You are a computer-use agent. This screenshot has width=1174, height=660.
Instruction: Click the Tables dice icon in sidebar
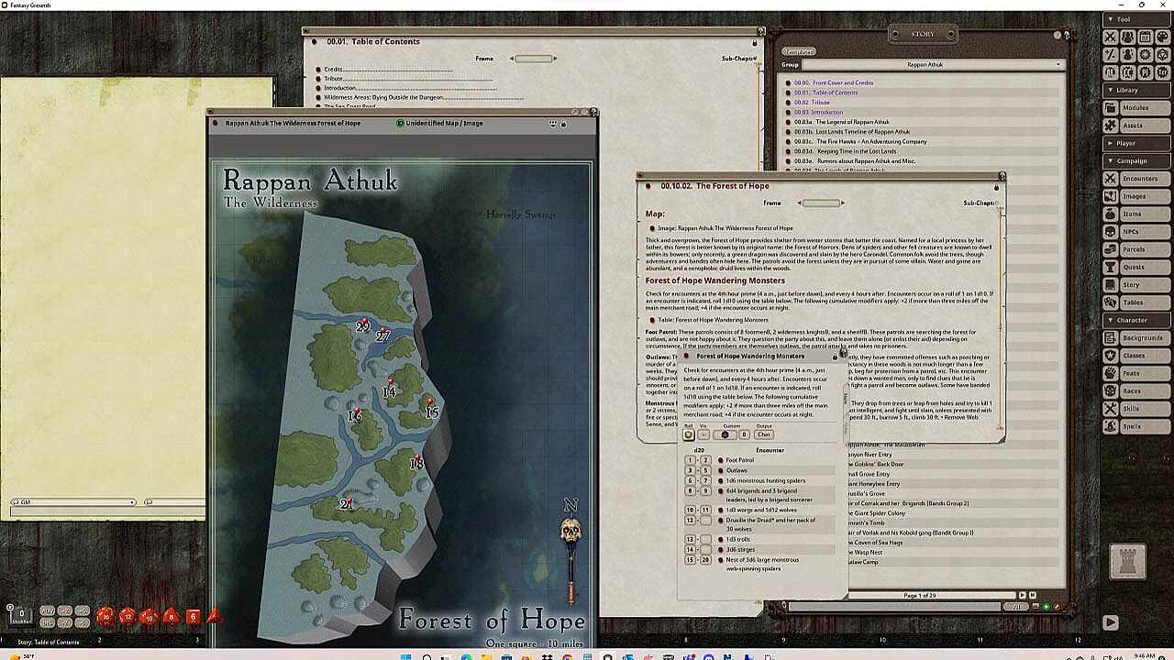coord(1111,302)
